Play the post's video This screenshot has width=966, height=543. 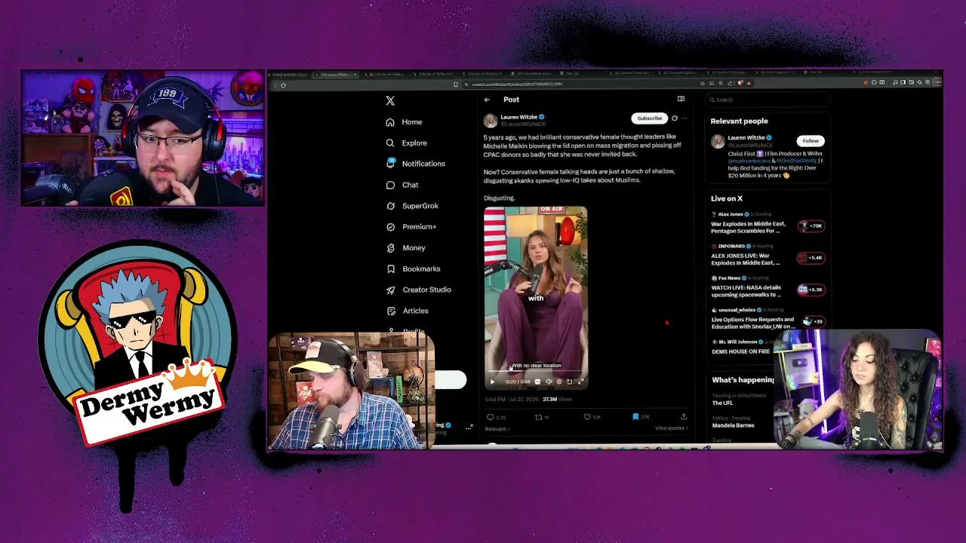[x=492, y=382]
